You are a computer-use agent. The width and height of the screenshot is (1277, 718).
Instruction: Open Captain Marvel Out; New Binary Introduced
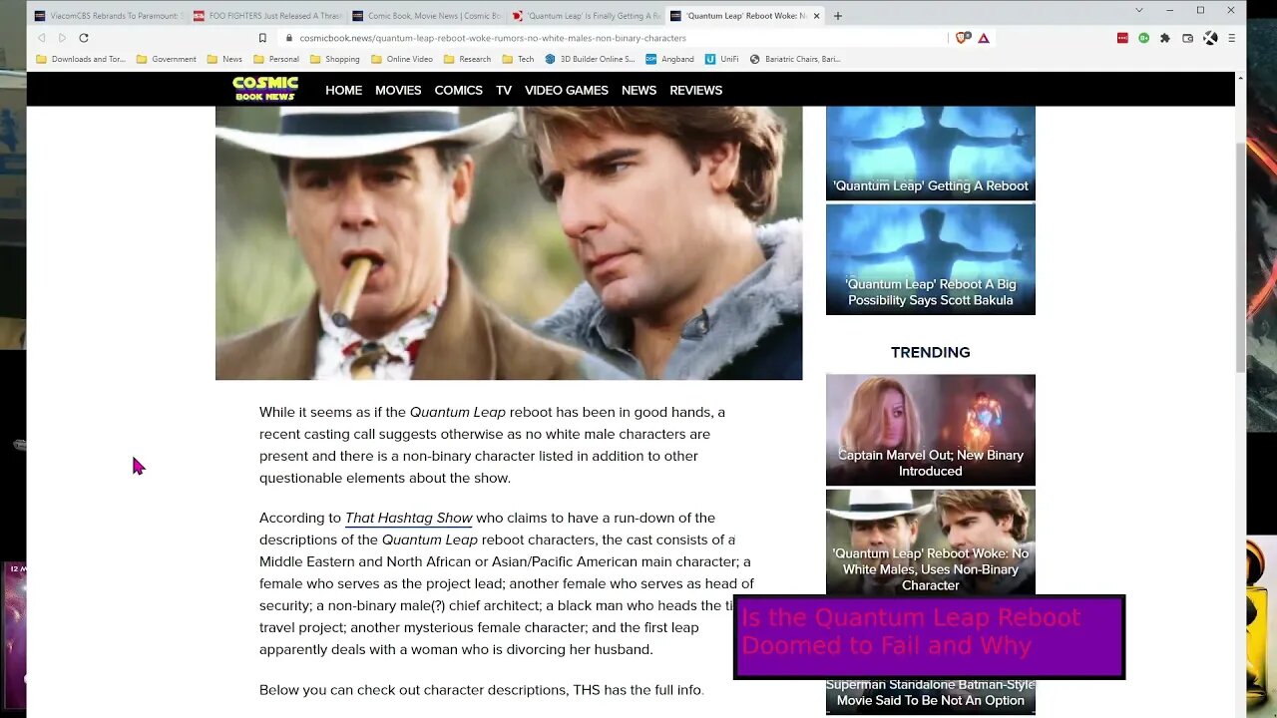coord(931,430)
